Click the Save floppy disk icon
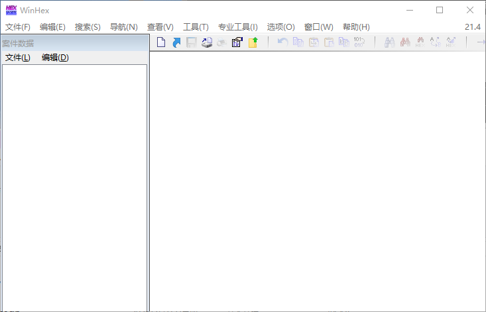The image size is (486, 312). coord(191,42)
